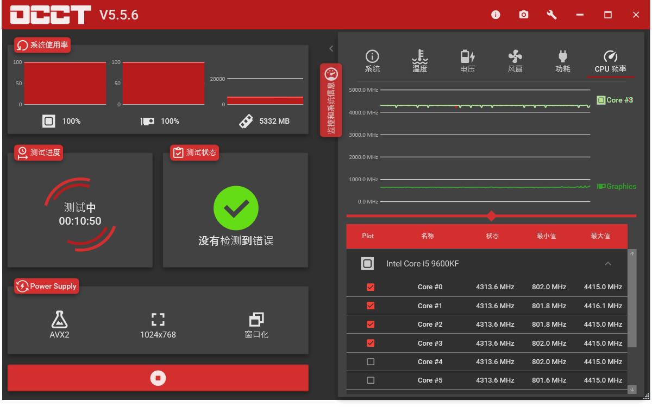Click the Intel Core i5 9600KF group name
The image size is (652, 407).
click(x=422, y=264)
